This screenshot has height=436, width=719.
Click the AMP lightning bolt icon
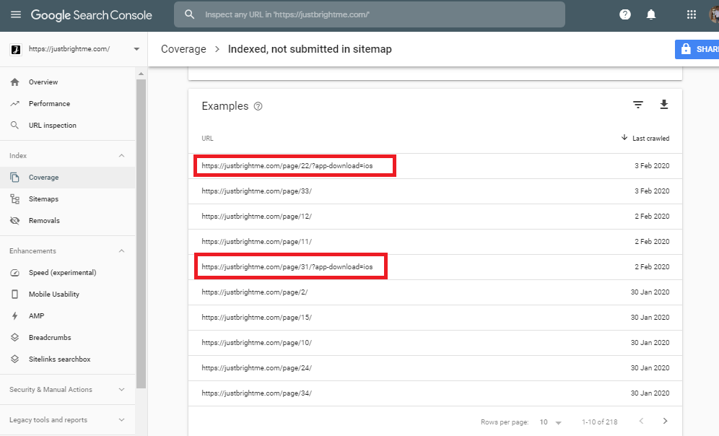click(14, 316)
